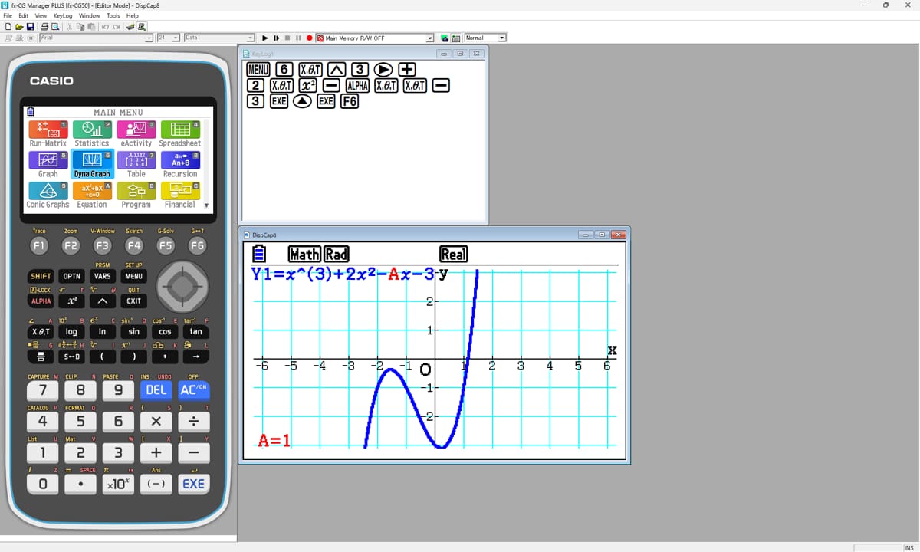This screenshot has width=920, height=552.
Task: Click the Open file folder icon
Action: [18, 27]
